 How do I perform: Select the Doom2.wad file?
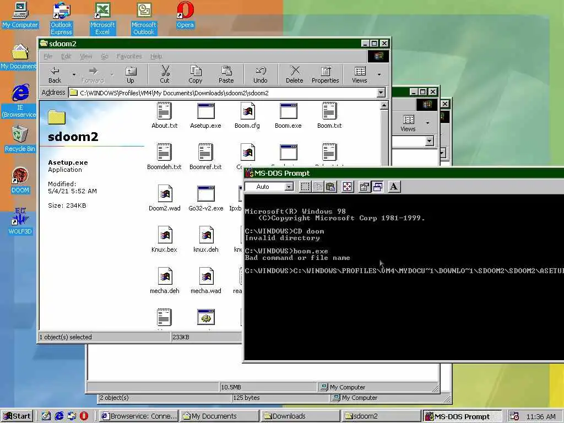pyautogui.click(x=164, y=198)
